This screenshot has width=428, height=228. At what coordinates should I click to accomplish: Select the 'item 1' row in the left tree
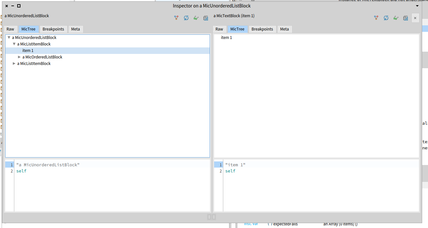107,51
